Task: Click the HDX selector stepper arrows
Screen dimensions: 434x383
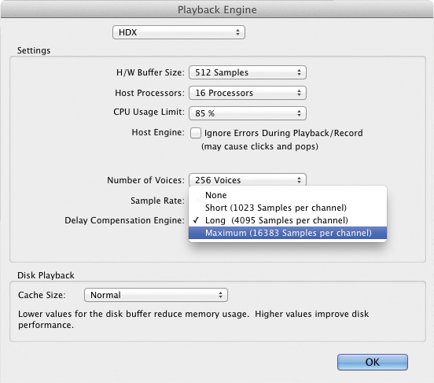Action: click(x=237, y=32)
